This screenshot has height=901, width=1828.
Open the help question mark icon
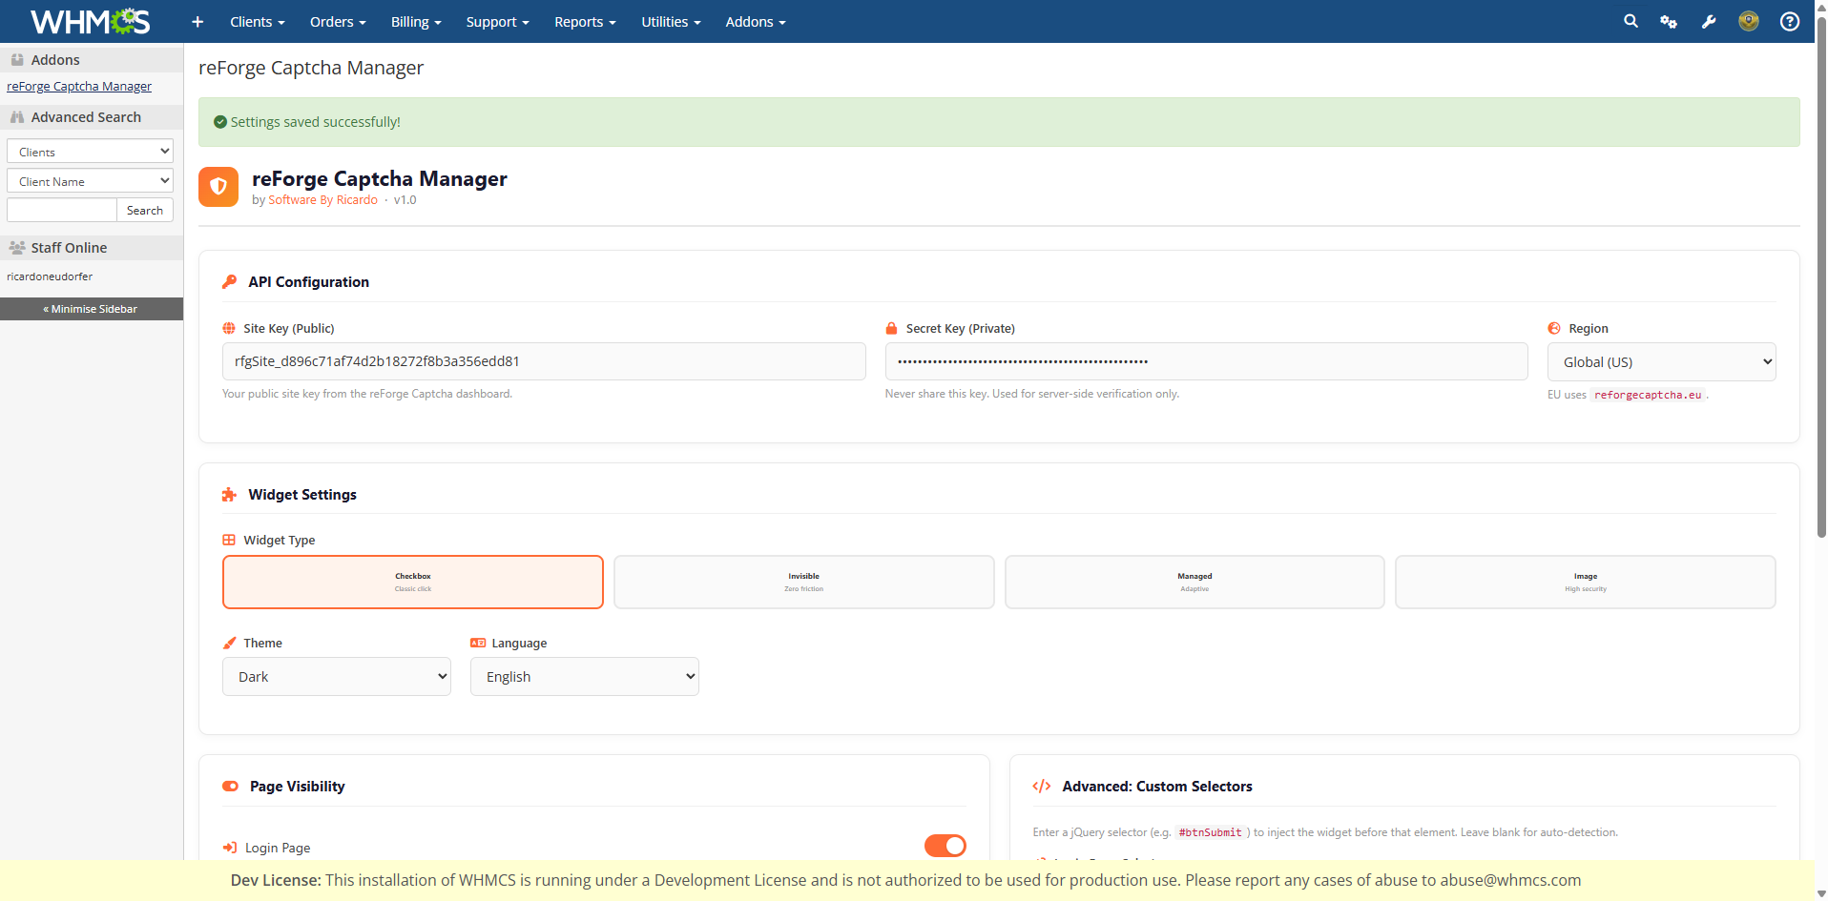(x=1790, y=22)
